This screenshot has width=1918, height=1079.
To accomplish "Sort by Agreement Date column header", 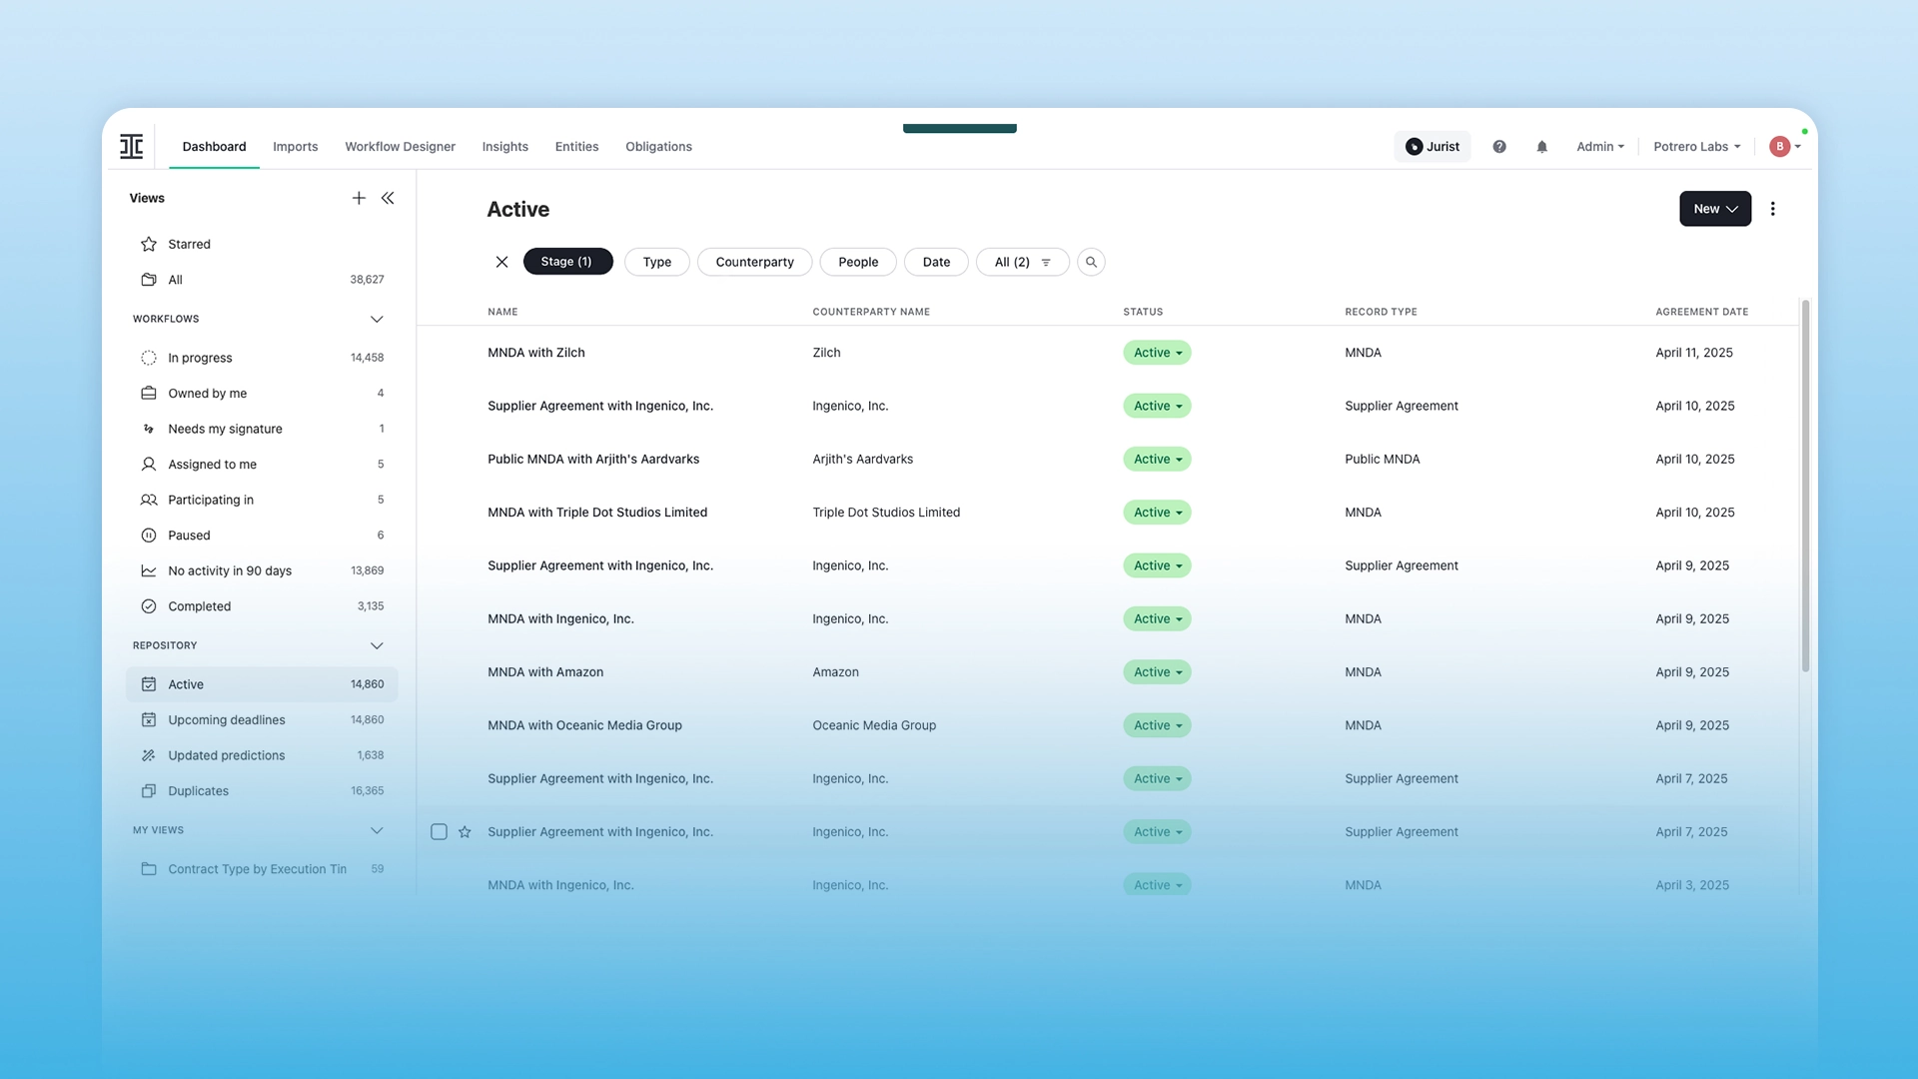I will [x=1701, y=312].
